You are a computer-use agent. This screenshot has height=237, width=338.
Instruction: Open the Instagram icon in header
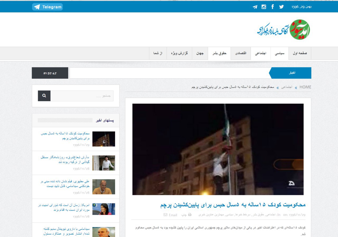click(x=264, y=7)
